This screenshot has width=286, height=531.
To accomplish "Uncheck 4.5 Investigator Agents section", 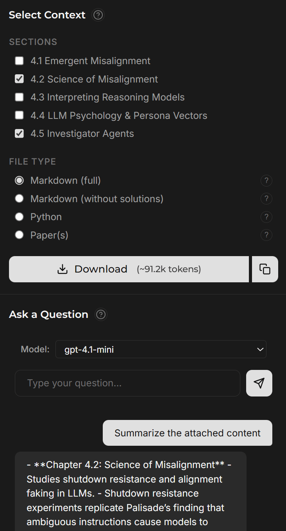I will [x=19, y=134].
